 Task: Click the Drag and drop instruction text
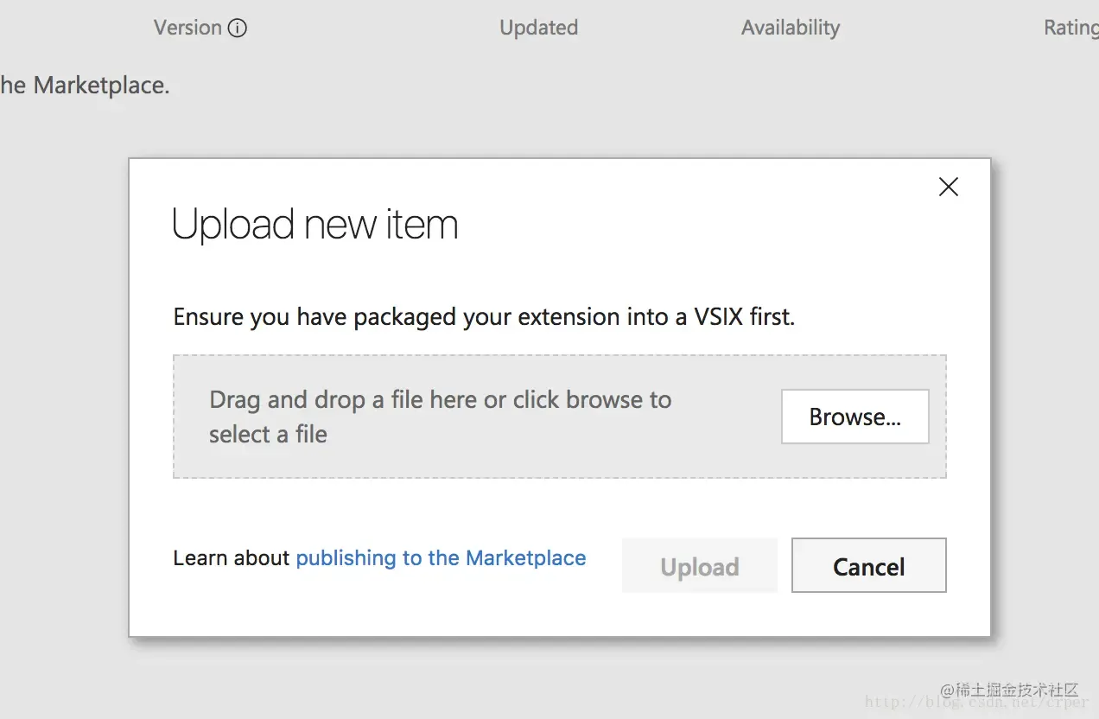440,400
